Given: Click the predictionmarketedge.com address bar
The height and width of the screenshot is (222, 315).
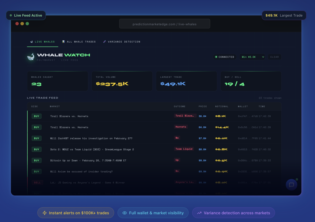Looking at the screenshot, I should click(x=165, y=24).
